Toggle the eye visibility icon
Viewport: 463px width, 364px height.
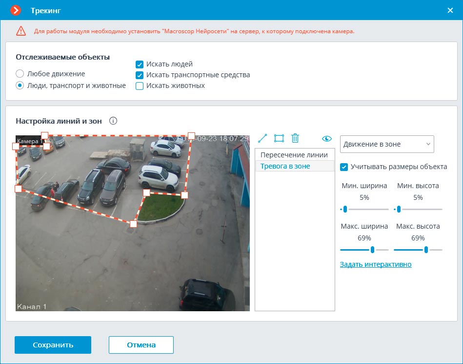[326, 139]
